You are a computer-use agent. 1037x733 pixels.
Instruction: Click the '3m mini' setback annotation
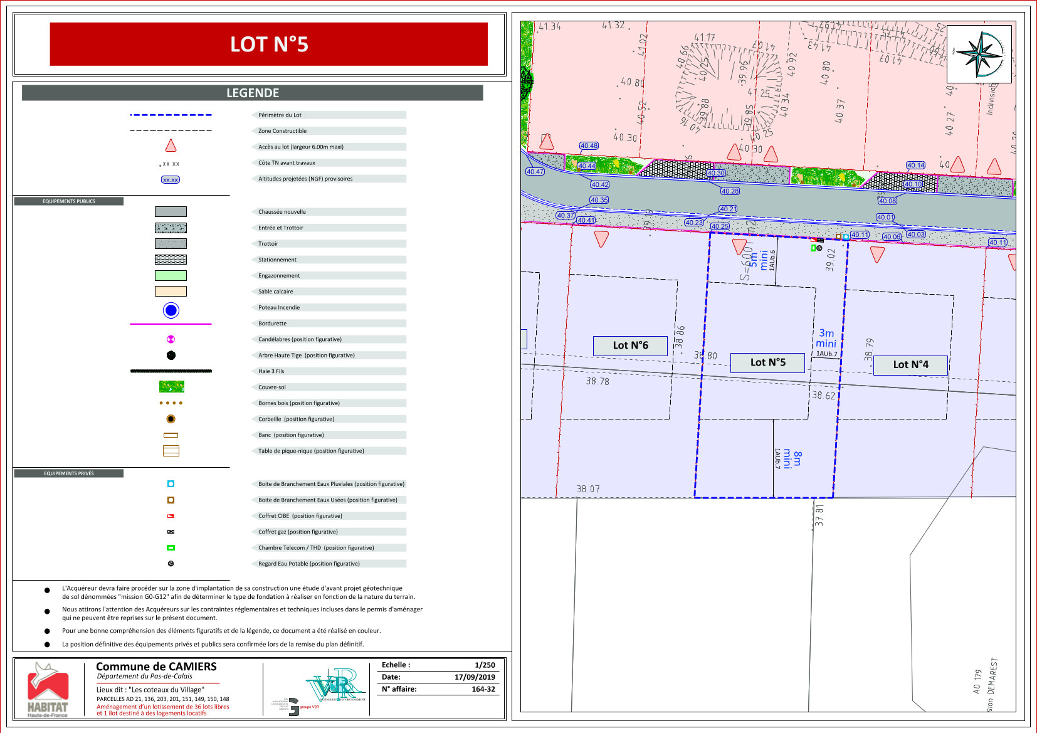pyautogui.click(x=826, y=339)
